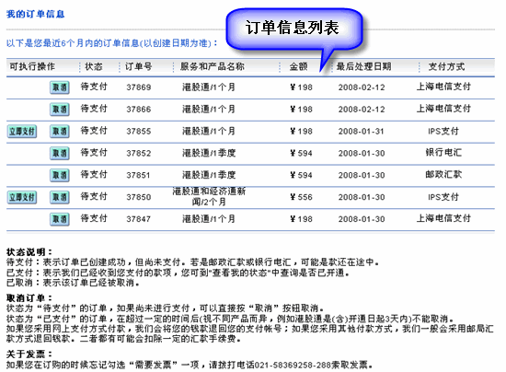506x372 pixels.
Task: Cancel order 37869 with 取消 button
Action: 60,87
